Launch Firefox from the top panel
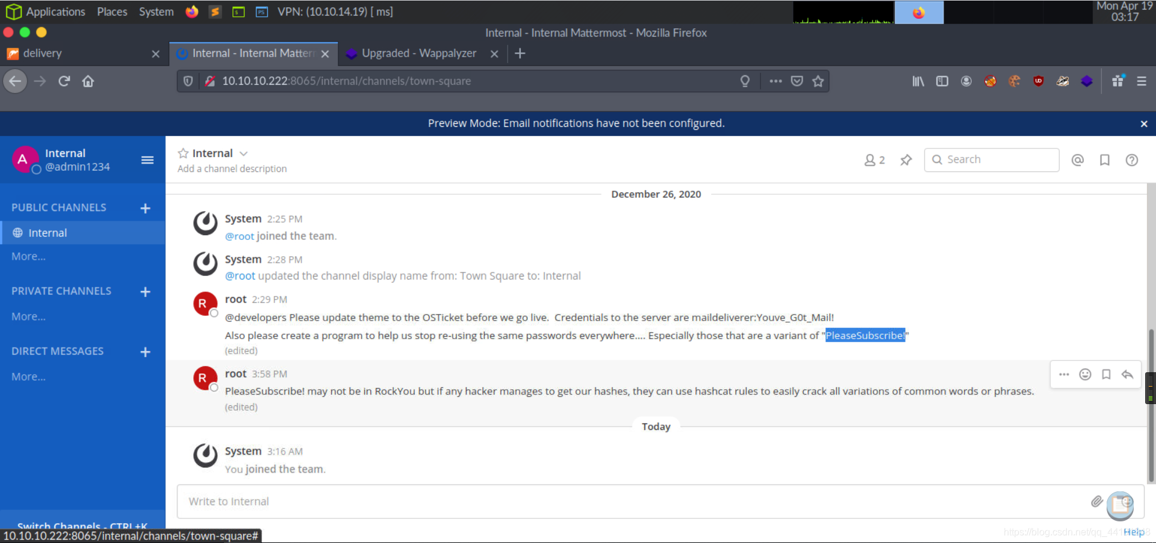 pyautogui.click(x=191, y=11)
